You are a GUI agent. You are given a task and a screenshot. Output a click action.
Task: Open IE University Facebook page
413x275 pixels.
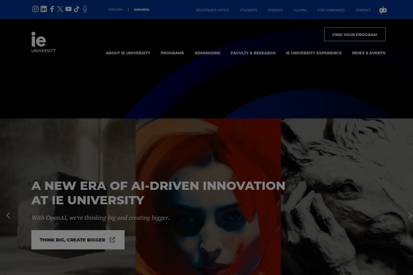[52, 9]
